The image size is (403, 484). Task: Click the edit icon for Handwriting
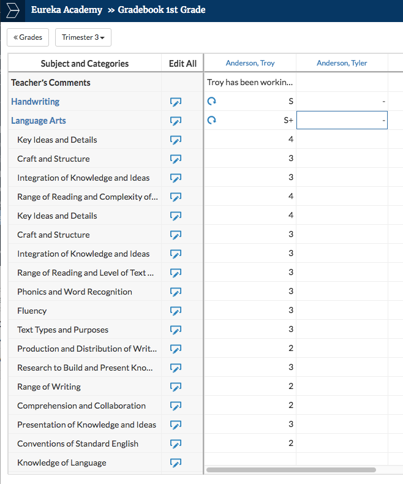(x=176, y=102)
